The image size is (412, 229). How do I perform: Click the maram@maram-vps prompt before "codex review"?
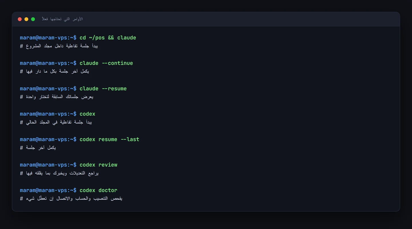(48, 165)
